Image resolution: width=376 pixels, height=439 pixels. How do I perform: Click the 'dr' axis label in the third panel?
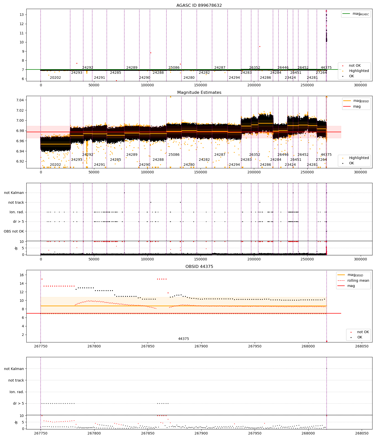(x=16, y=248)
